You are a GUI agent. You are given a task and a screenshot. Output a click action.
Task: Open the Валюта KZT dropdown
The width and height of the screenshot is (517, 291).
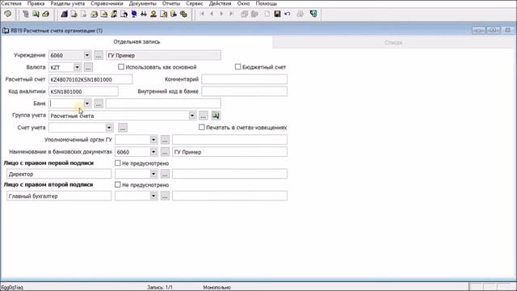[77, 67]
